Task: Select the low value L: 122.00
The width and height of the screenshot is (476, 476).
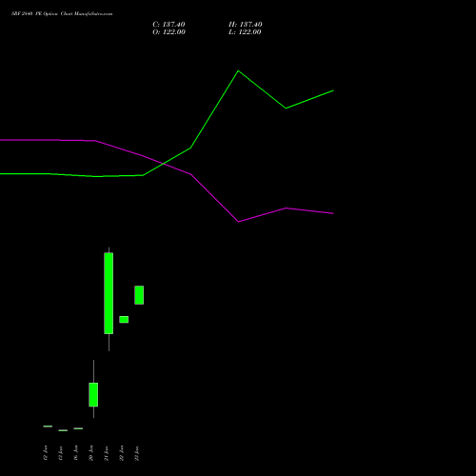Action: tap(245, 32)
